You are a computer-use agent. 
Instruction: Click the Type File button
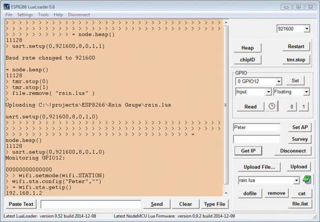click(x=215, y=204)
